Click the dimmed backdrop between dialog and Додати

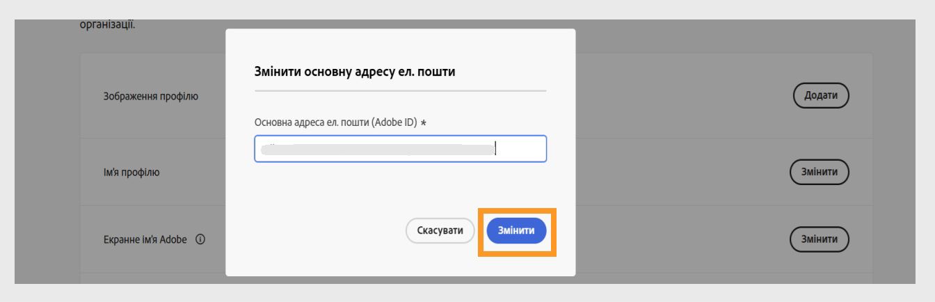point(682,95)
